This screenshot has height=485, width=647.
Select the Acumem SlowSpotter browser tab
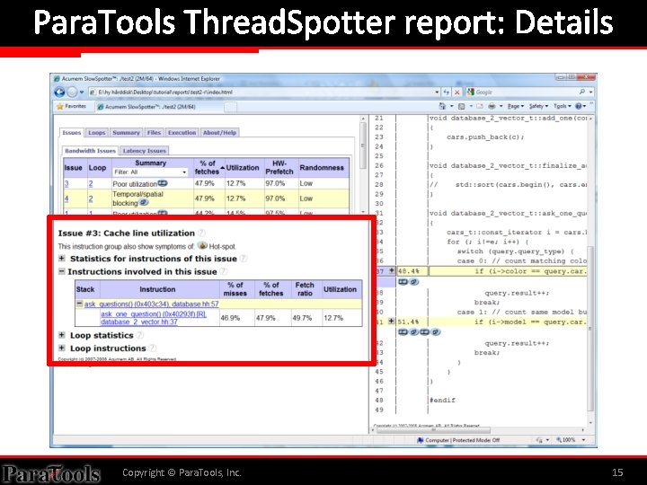[x=160, y=107]
